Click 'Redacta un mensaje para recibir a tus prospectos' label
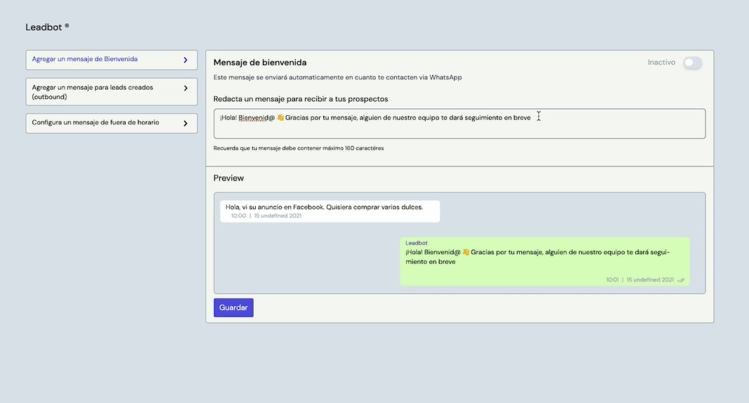This screenshot has height=403, width=749. (x=301, y=99)
